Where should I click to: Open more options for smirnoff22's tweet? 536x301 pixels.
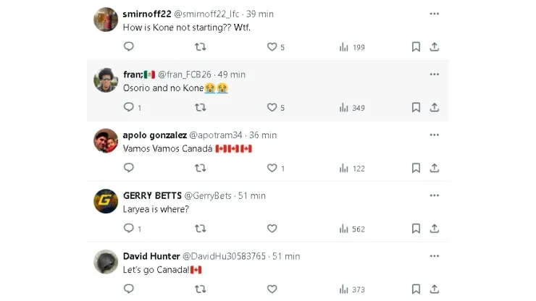click(434, 14)
